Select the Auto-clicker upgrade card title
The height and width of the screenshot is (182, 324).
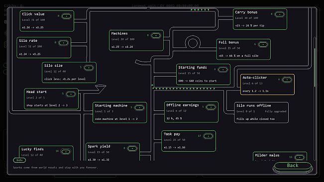pos(255,78)
